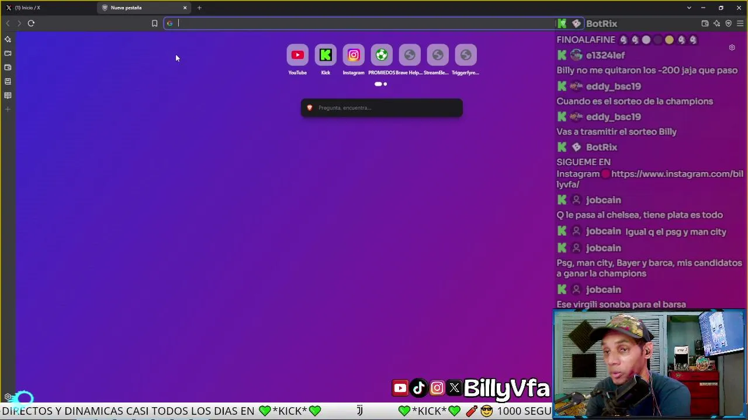Open the Brave Help top site shortcut

coord(410,60)
